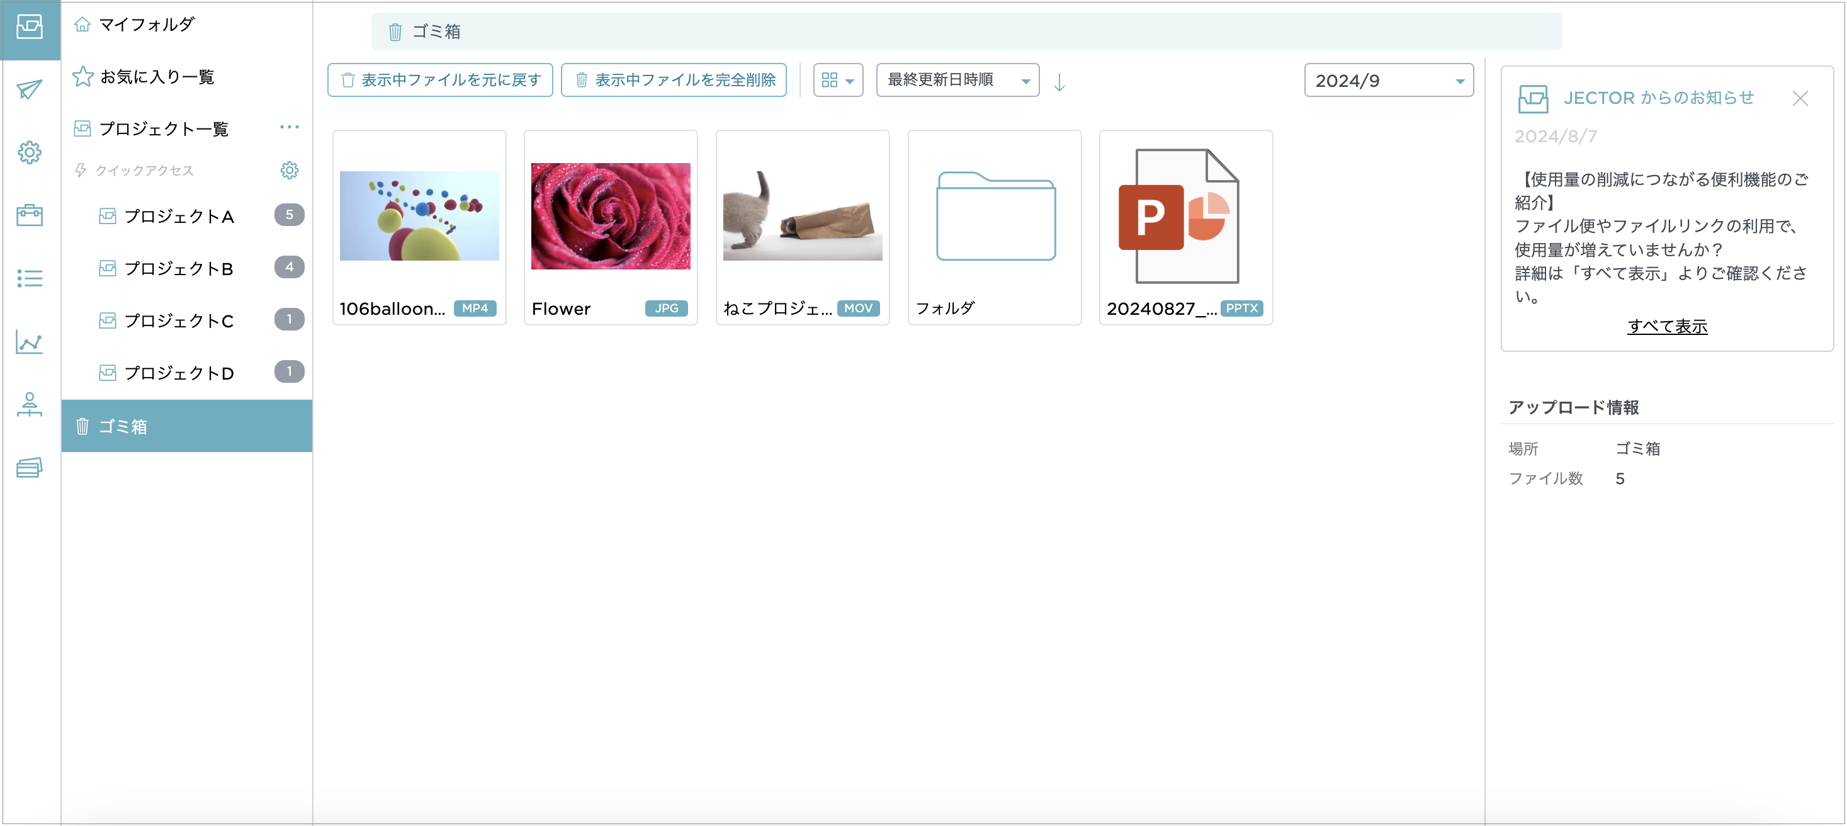This screenshot has width=1847, height=826.
Task: Click the 場所 value ゴミ箱 in upload info
Action: click(x=1637, y=448)
